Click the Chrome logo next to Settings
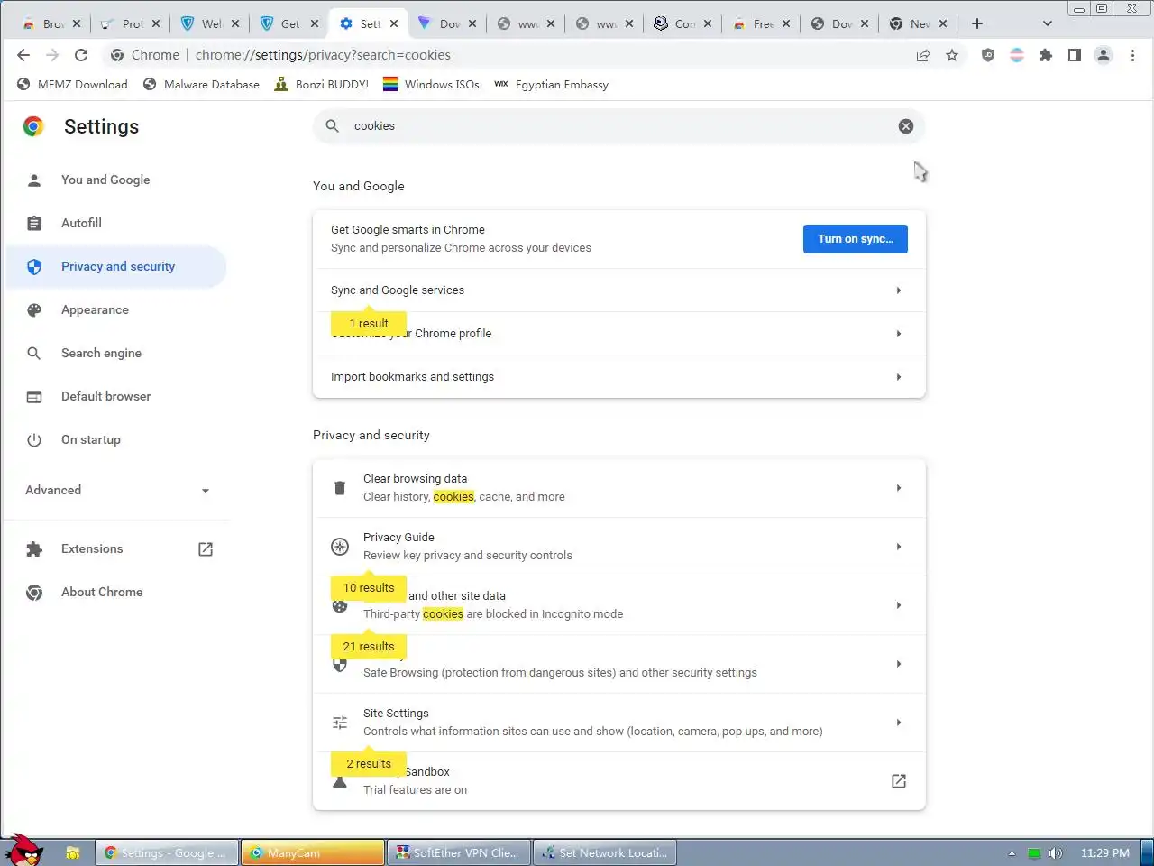Viewport: 1154px width, 866px height. tap(33, 126)
